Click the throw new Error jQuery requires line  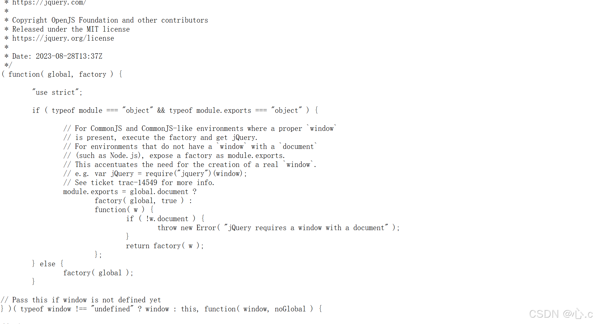pos(278,228)
